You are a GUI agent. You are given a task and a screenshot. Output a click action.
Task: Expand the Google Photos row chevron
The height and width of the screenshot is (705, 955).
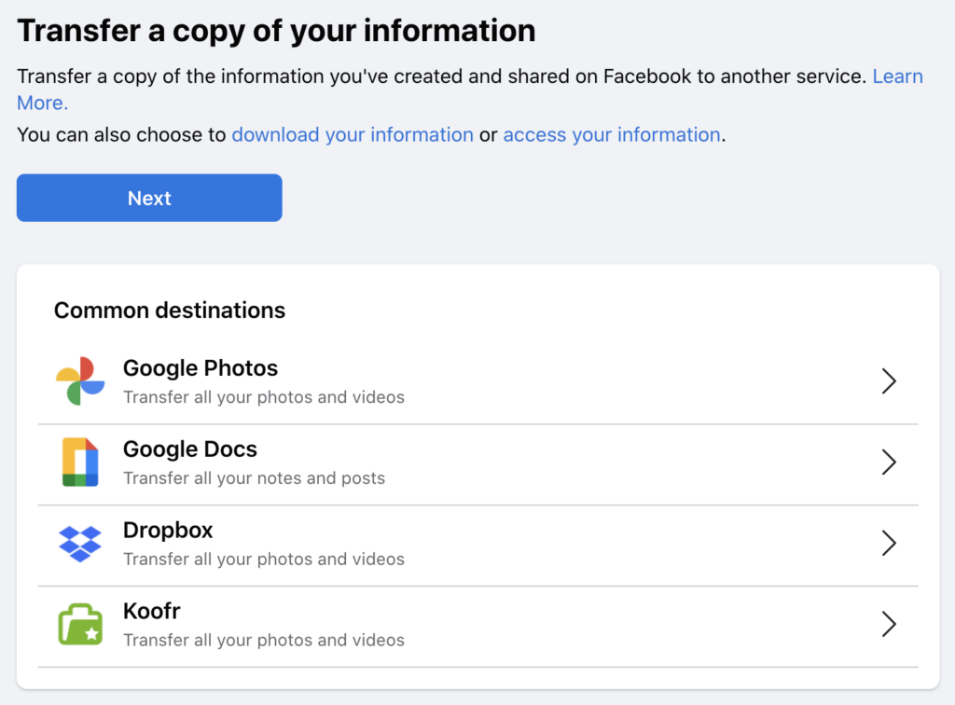[x=888, y=381]
